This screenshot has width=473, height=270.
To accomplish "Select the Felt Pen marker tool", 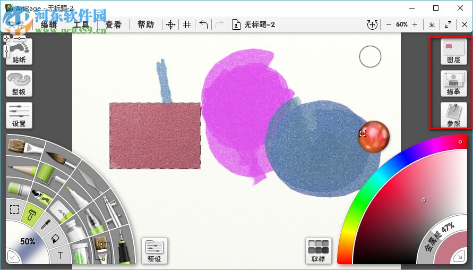I will pyautogui.click(x=77, y=198).
